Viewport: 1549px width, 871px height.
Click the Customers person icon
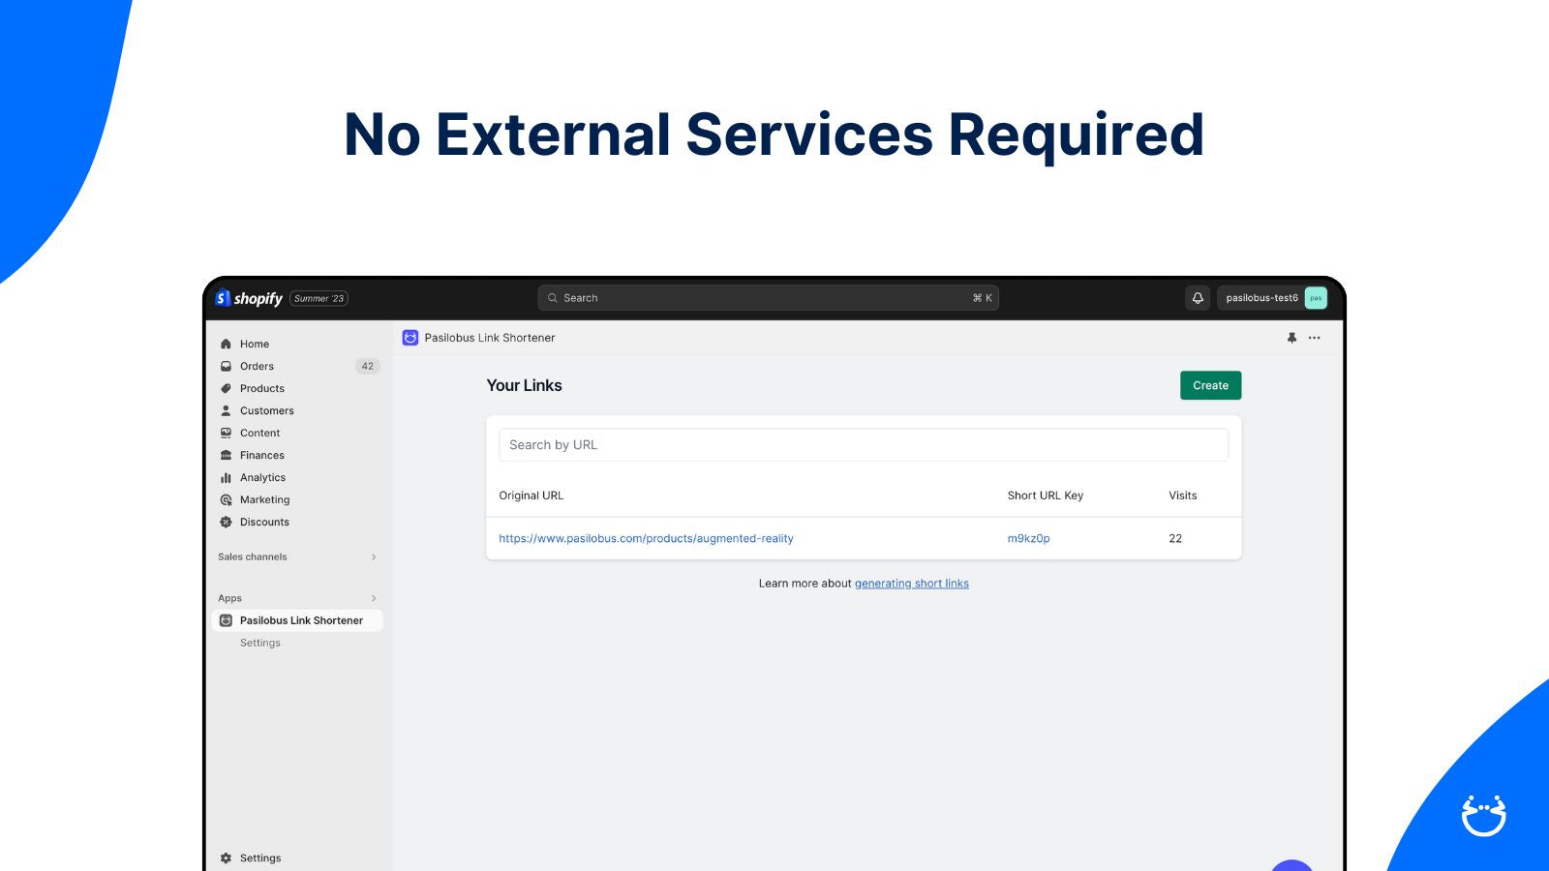(226, 410)
